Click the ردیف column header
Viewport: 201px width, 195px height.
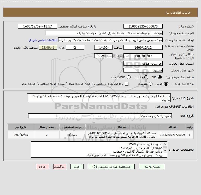click(x=190, y=127)
